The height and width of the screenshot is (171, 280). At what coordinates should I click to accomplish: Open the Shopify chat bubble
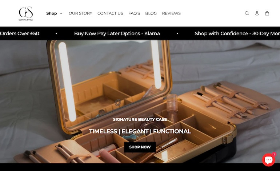[268, 160]
